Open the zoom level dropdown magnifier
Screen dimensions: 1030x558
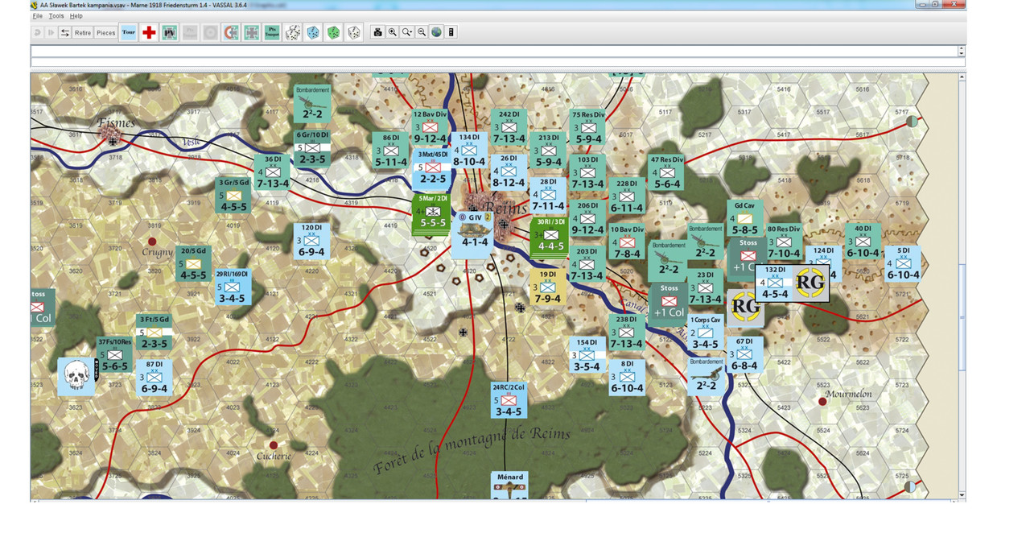pyautogui.click(x=407, y=32)
